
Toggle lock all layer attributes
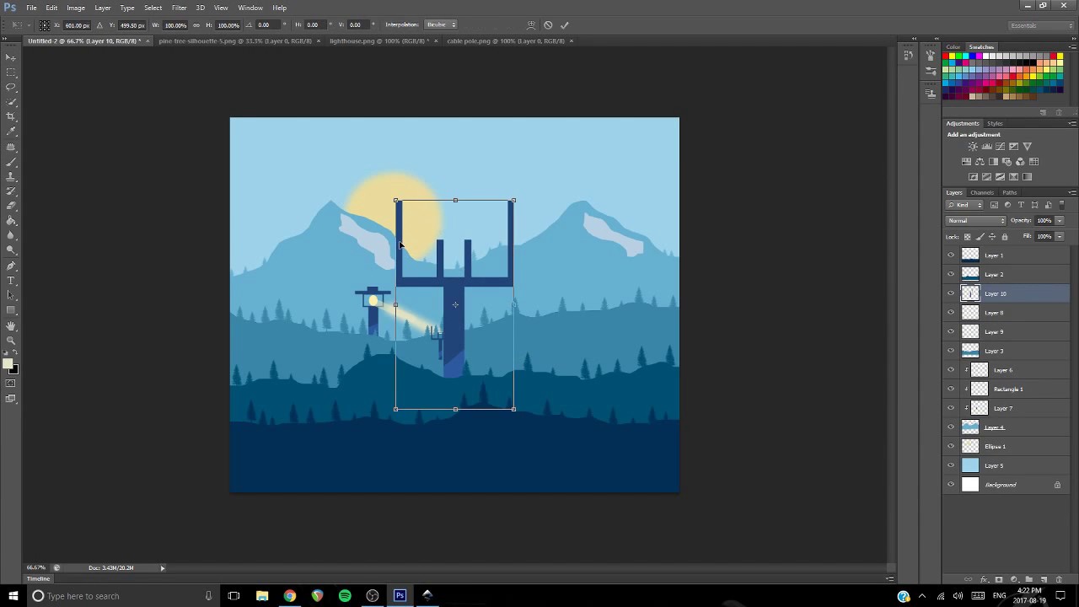pyautogui.click(x=1004, y=237)
